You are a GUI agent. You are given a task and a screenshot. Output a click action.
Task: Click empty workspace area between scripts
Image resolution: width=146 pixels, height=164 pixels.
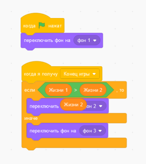click(74, 56)
